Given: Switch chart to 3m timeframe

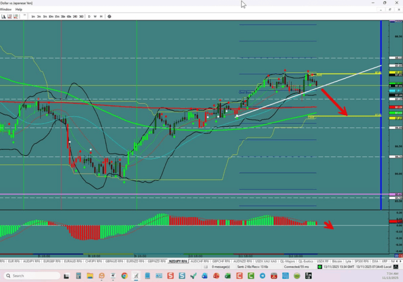Looking at the screenshot, I should tap(39, 16).
